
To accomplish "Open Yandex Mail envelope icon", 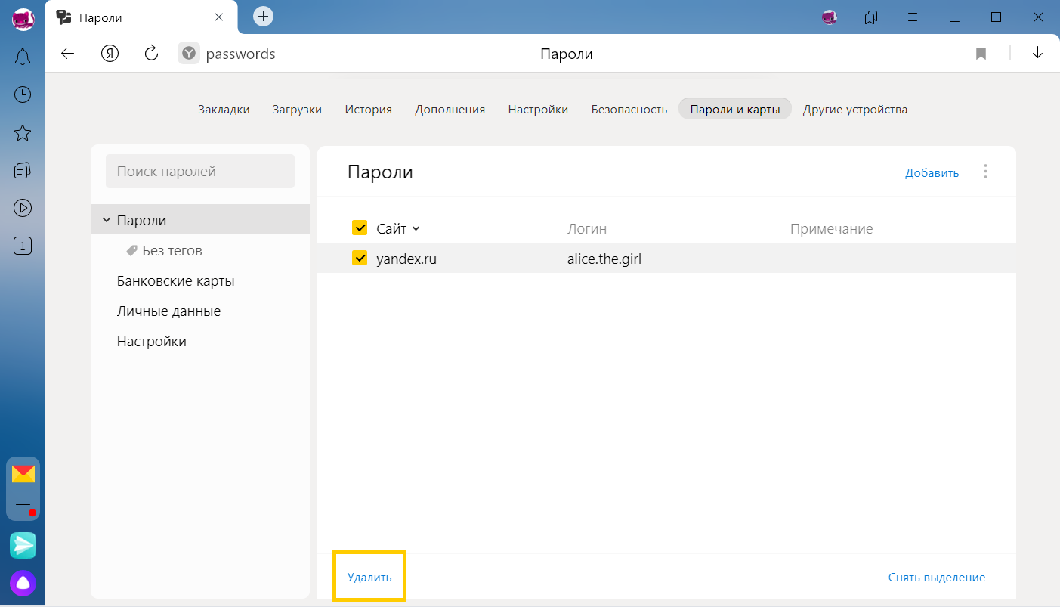I will click(x=23, y=474).
